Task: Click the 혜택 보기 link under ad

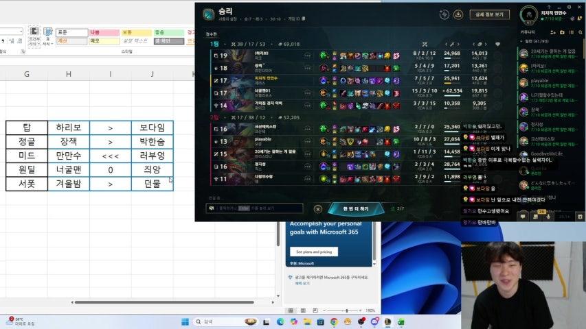Action: point(302,284)
